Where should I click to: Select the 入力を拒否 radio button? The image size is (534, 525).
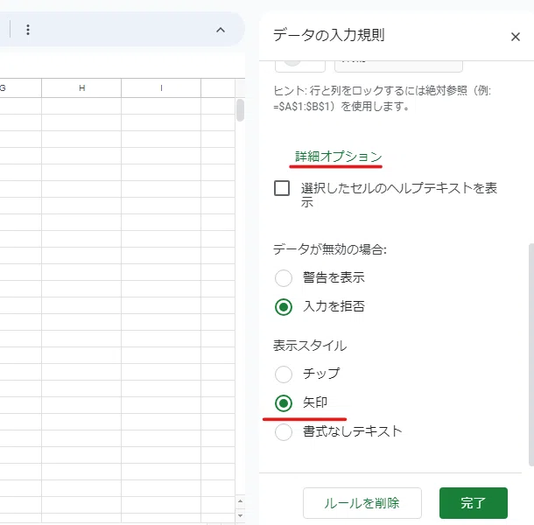[x=284, y=307]
